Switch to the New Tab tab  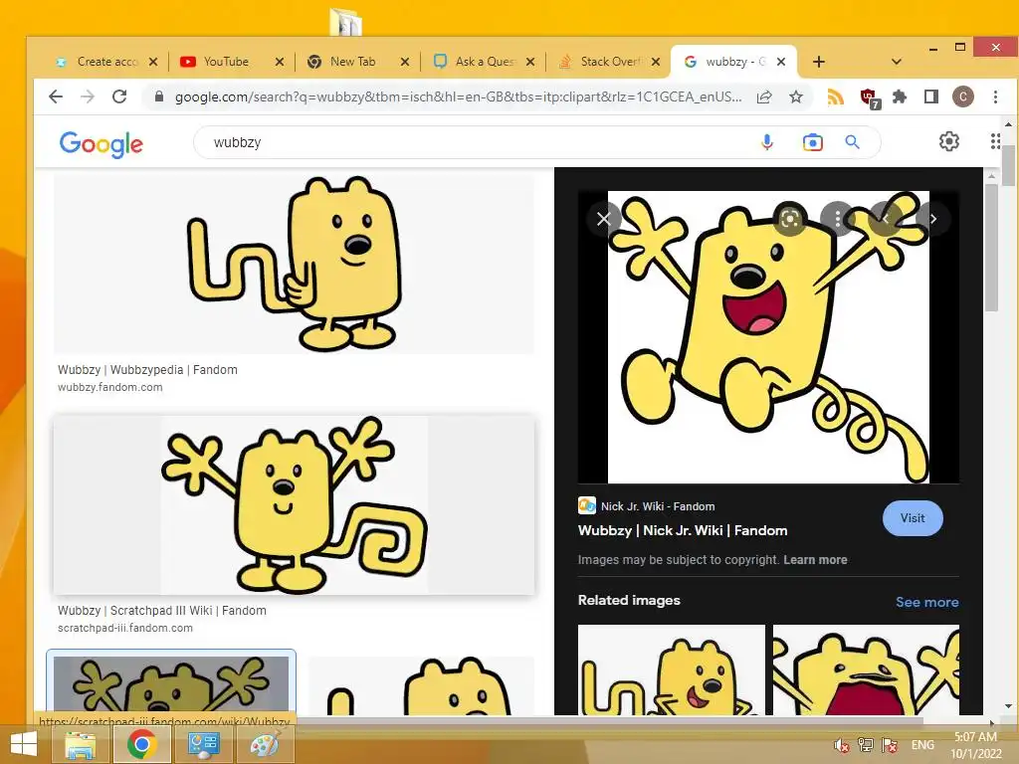click(x=351, y=62)
